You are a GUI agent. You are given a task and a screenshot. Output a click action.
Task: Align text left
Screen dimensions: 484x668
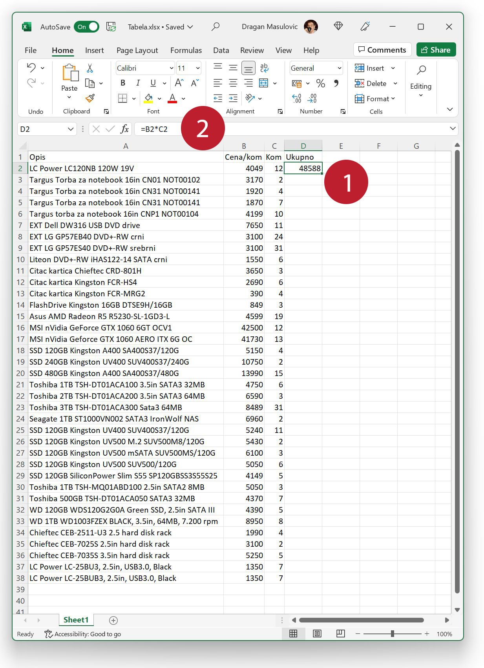(218, 83)
